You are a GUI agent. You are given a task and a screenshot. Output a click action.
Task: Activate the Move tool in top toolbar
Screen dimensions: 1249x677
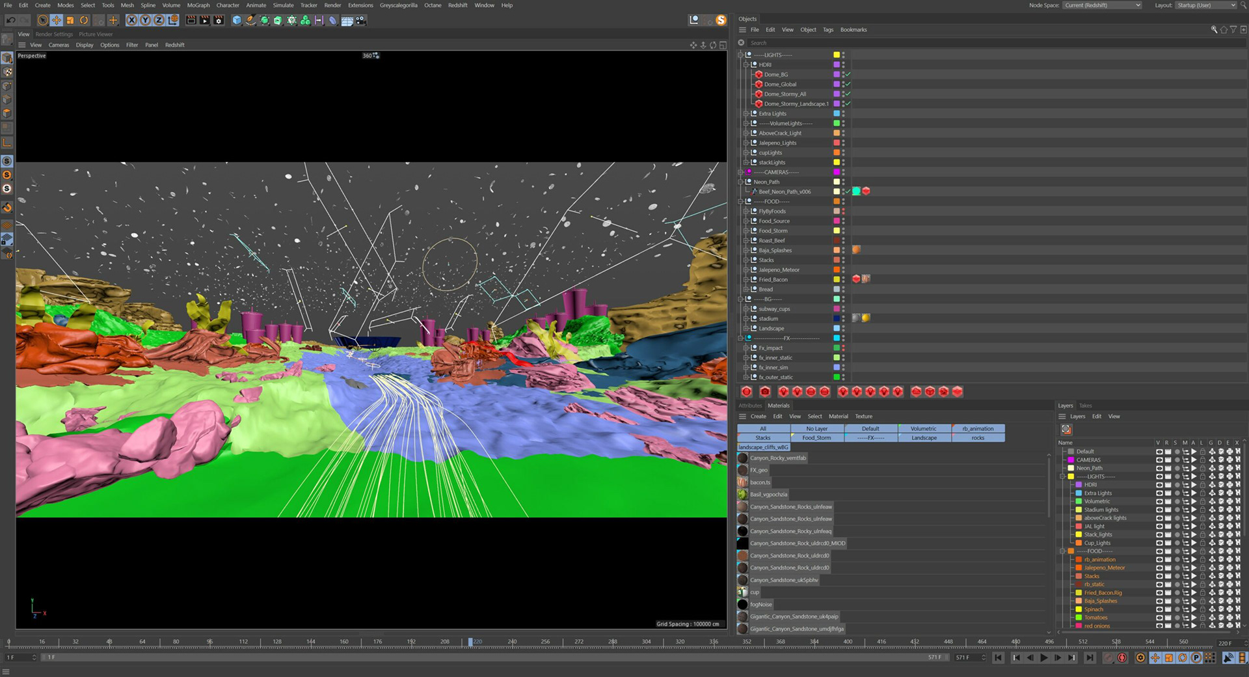point(57,20)
